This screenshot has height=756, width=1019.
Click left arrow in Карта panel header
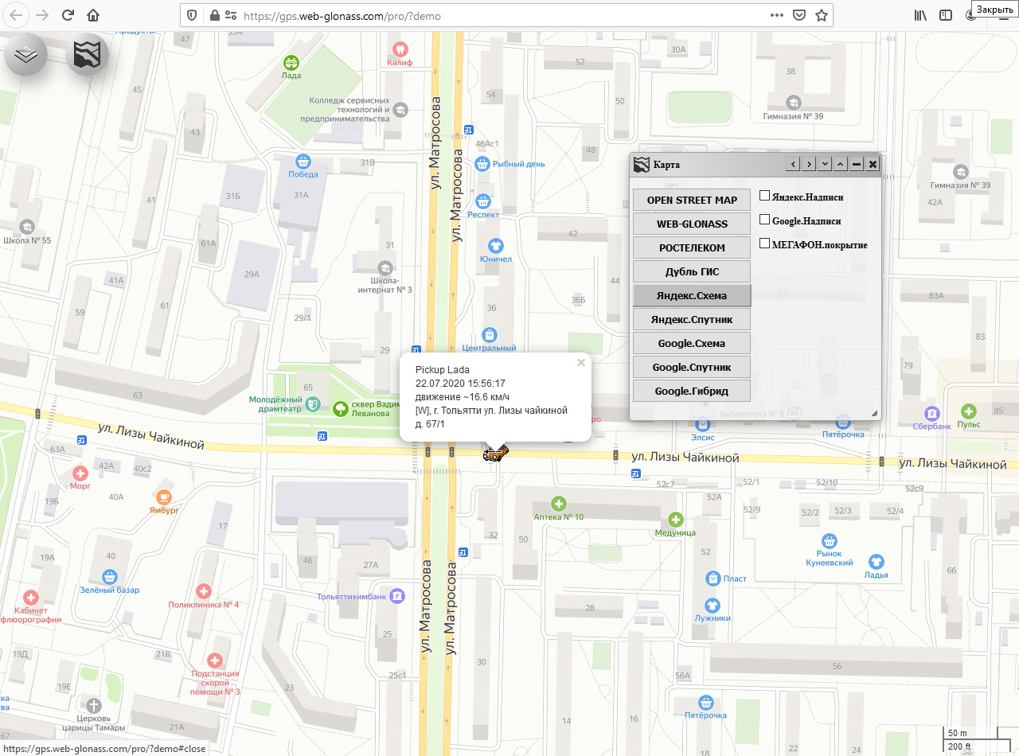pyautogui.click(x=792, y=164)
